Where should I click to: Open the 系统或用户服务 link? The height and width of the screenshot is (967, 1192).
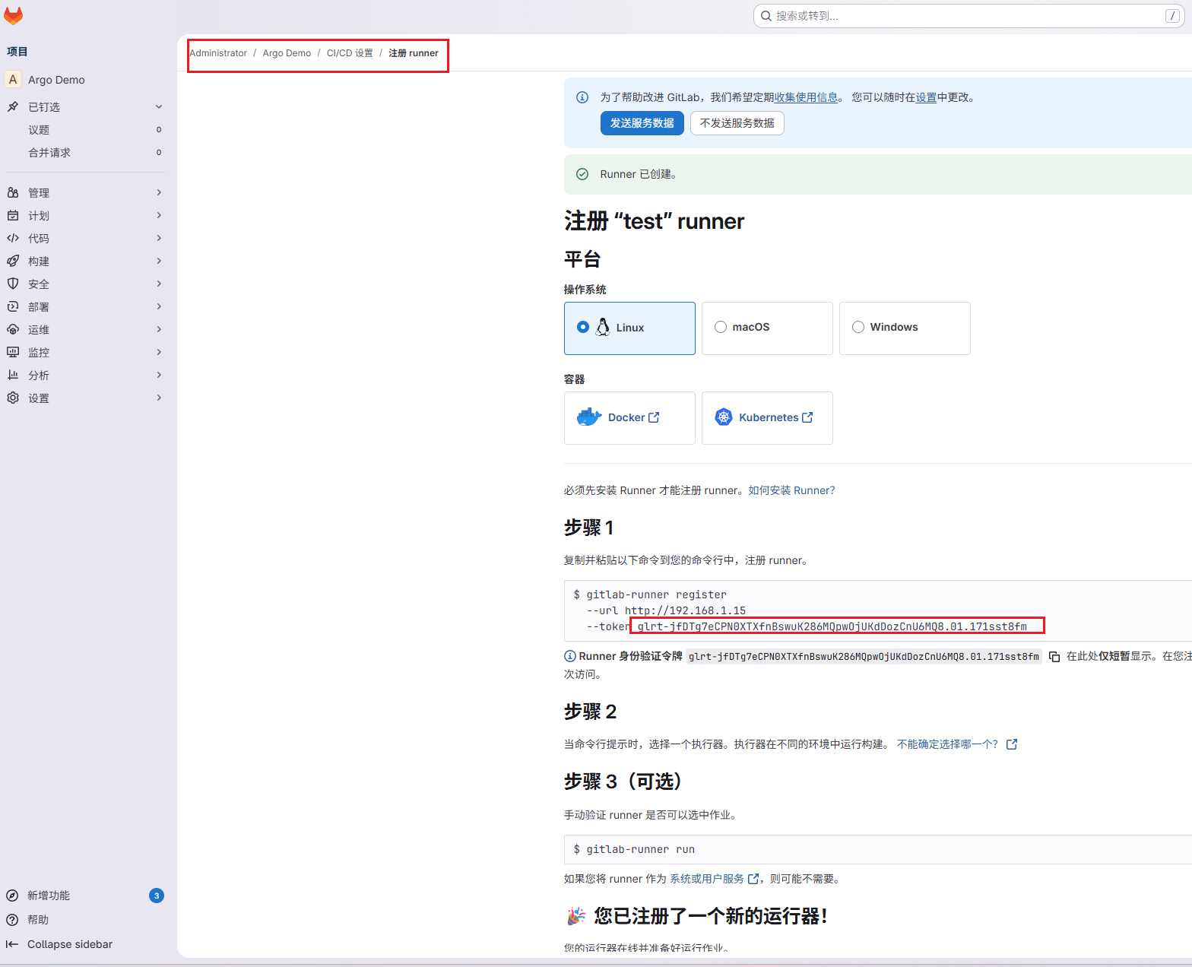[x=707, y=879]
